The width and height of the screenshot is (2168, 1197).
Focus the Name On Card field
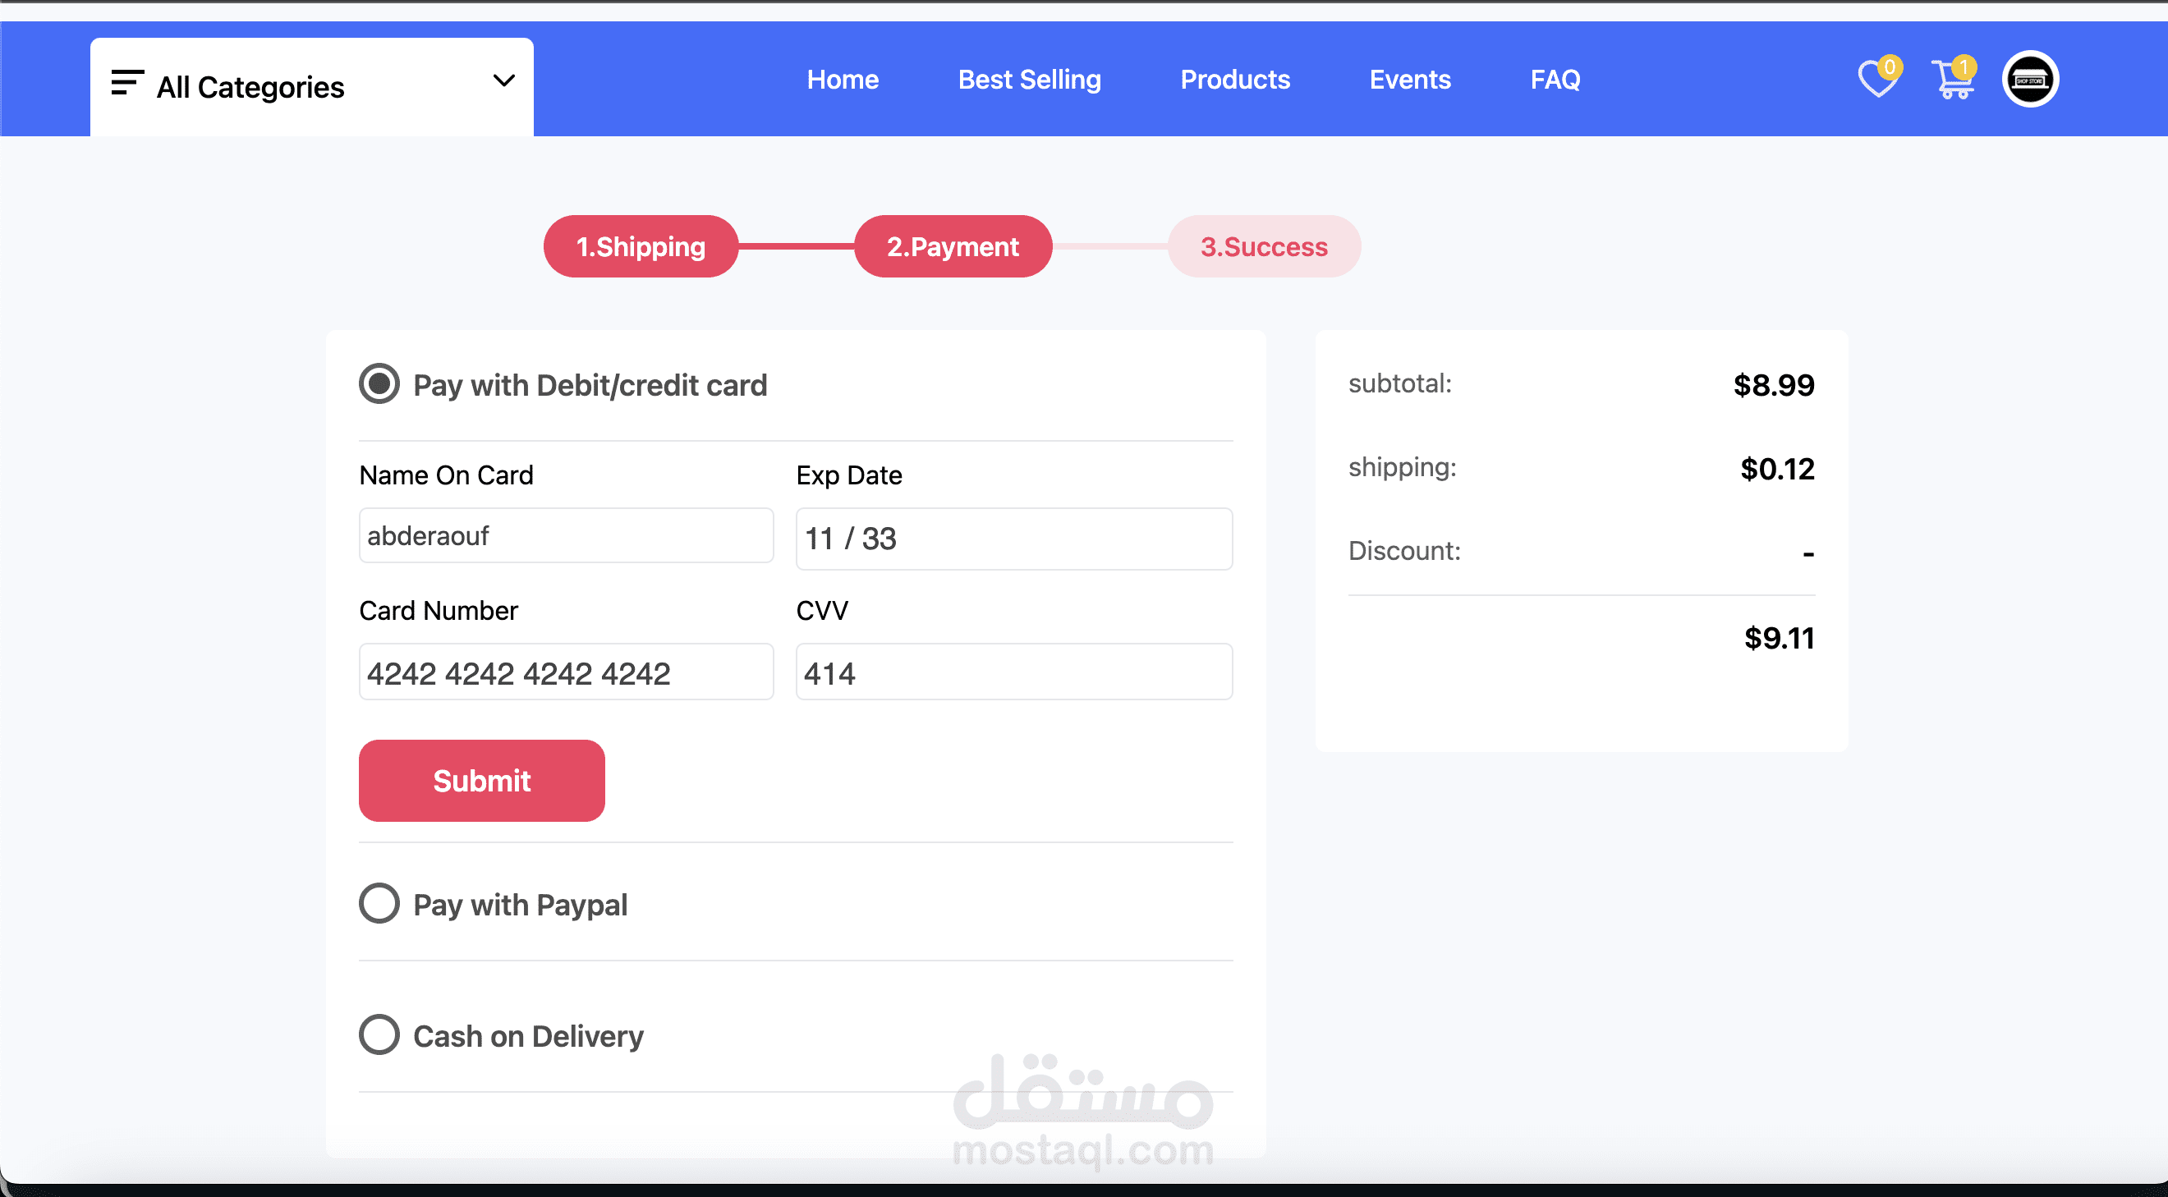[566, 536]
